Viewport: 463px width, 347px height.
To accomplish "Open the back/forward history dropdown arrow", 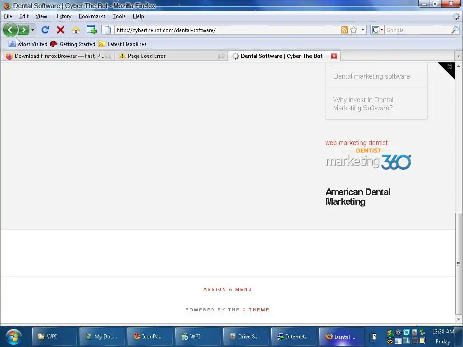I will (33, 30).
